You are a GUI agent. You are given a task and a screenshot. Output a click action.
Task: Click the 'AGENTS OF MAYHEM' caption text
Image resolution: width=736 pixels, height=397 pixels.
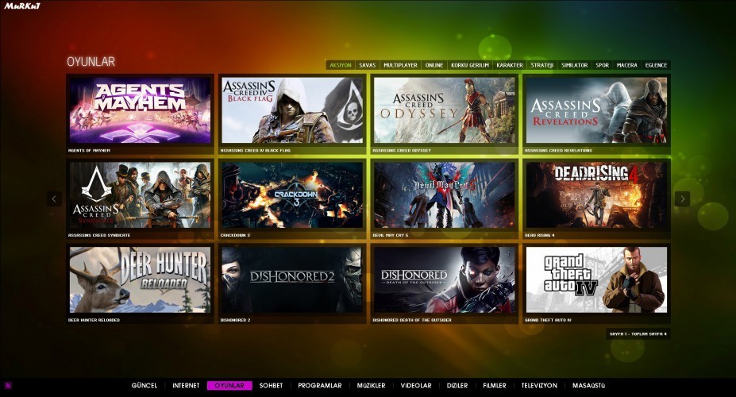89,151
